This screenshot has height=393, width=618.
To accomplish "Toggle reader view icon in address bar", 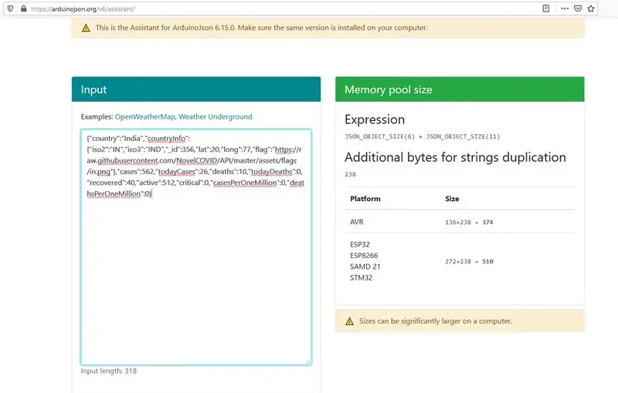I will click(546, 8).
